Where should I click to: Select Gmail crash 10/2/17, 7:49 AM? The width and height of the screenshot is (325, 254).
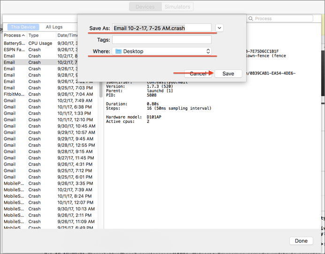click(x=50, y=101)
